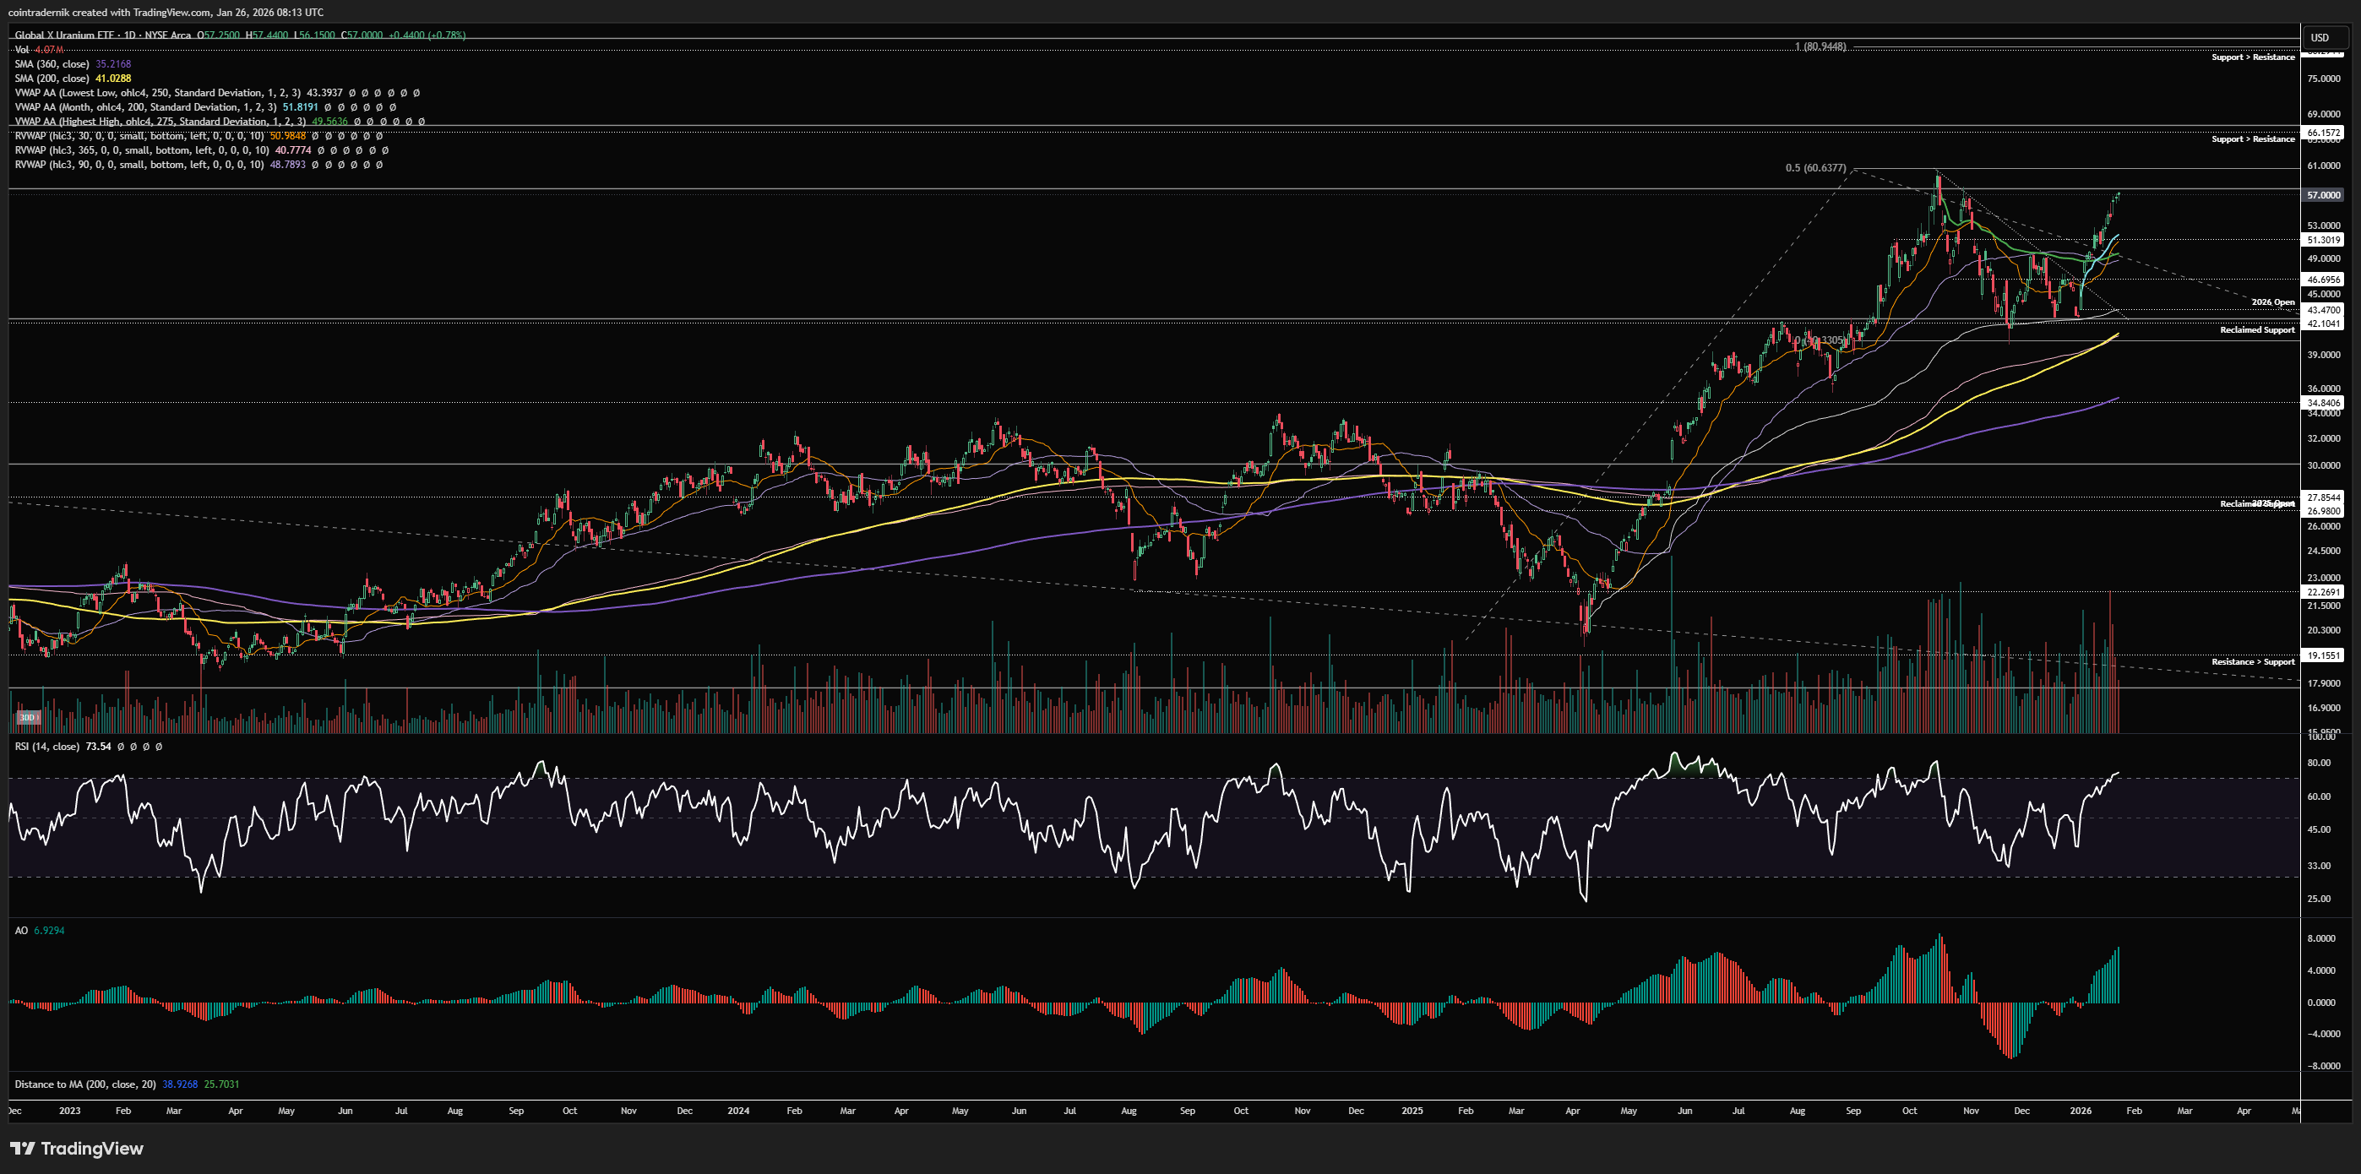Click the Vol indicator legend

click(22, 50)
